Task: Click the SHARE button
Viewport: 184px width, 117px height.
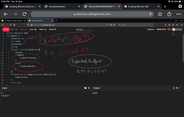Action: tap(53, 30)
